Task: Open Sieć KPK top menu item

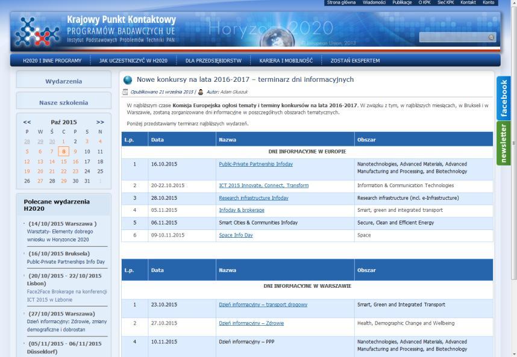Action: click(x=445, y=2)
